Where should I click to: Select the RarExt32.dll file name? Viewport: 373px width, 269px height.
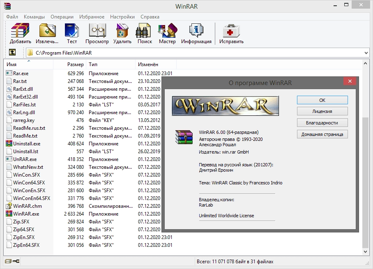[x=25, y=97]
